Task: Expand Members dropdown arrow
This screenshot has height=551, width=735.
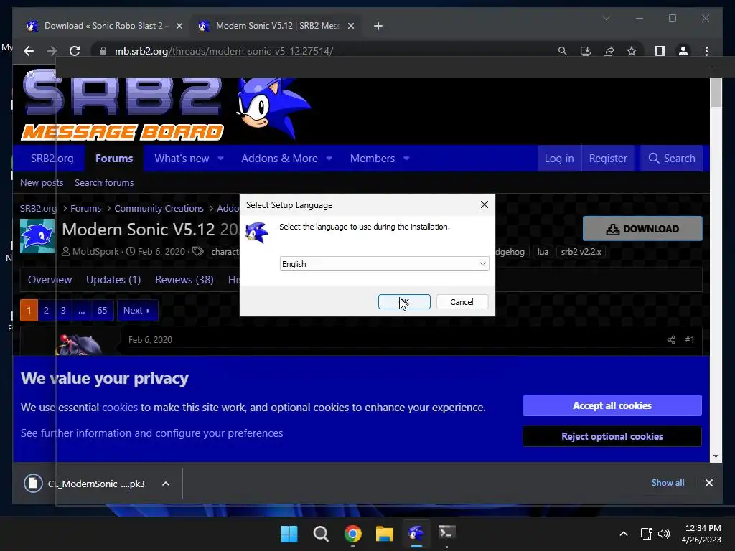Action: [406, 159]
